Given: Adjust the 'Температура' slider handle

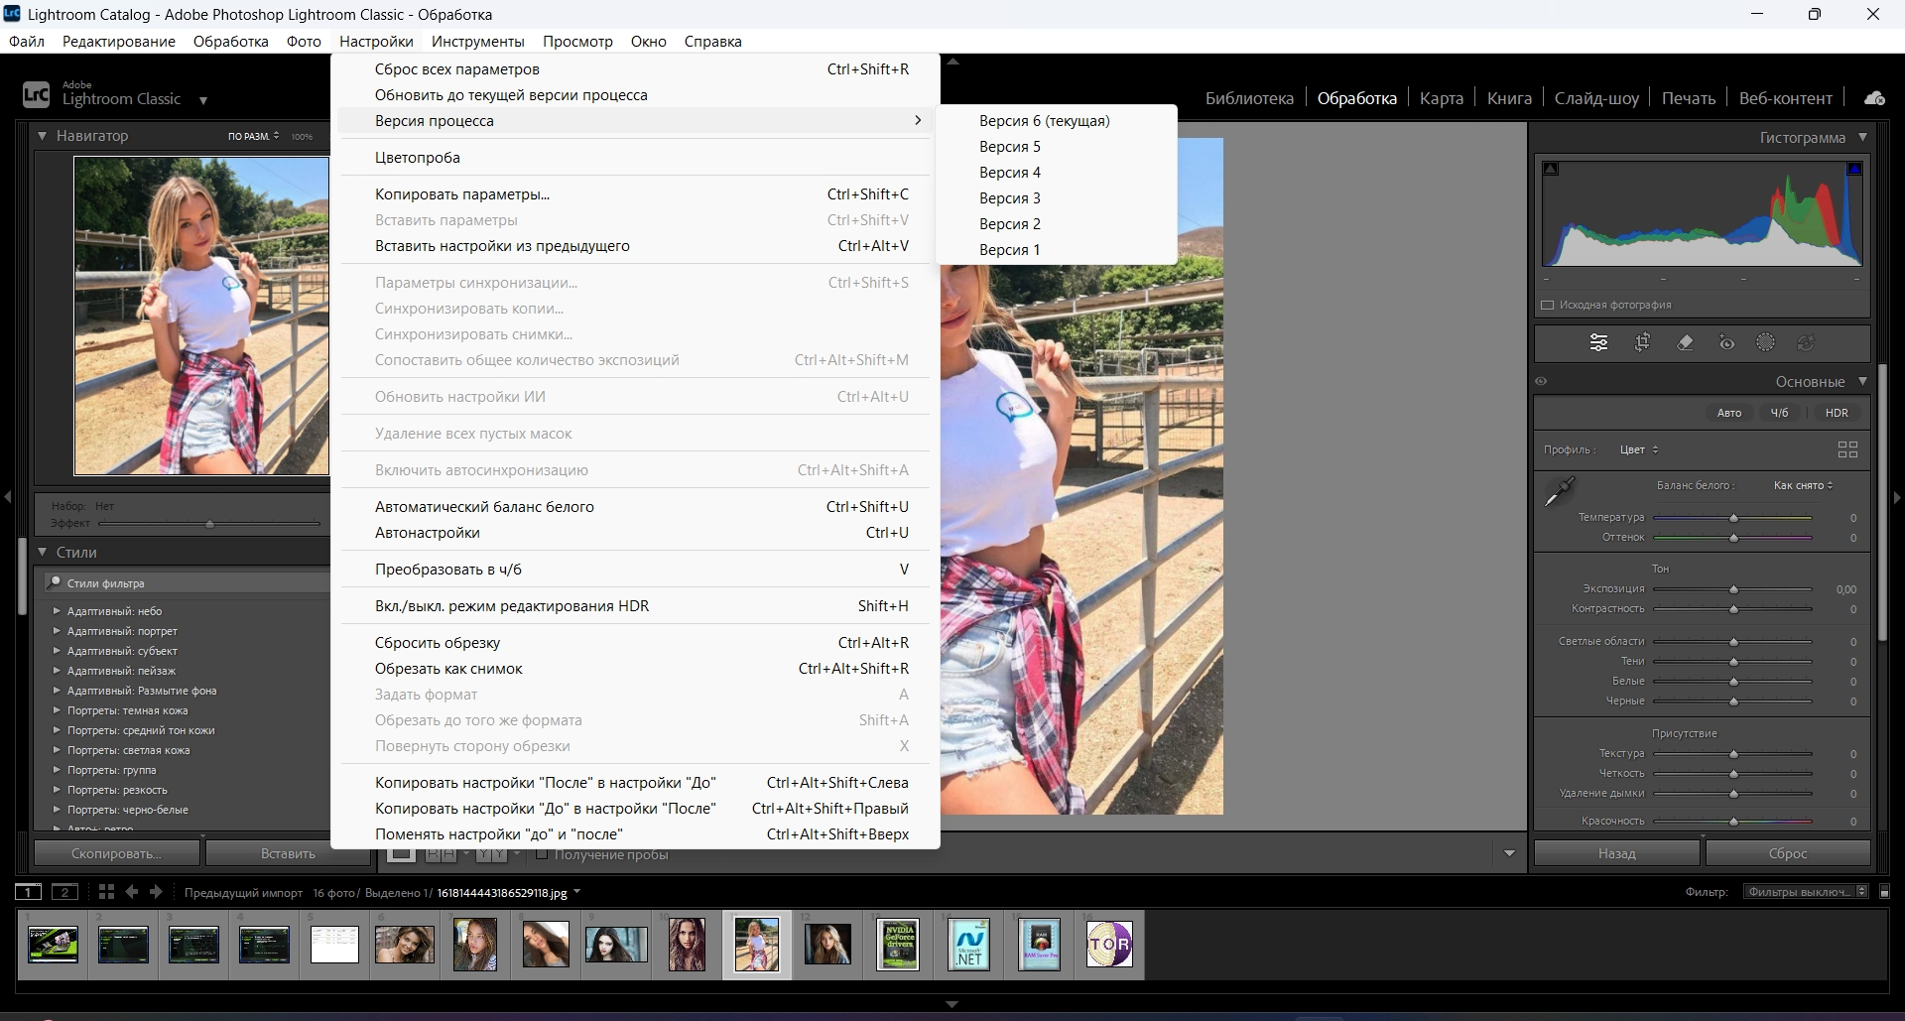Looking at the screenshot, I should (1733, 518).
